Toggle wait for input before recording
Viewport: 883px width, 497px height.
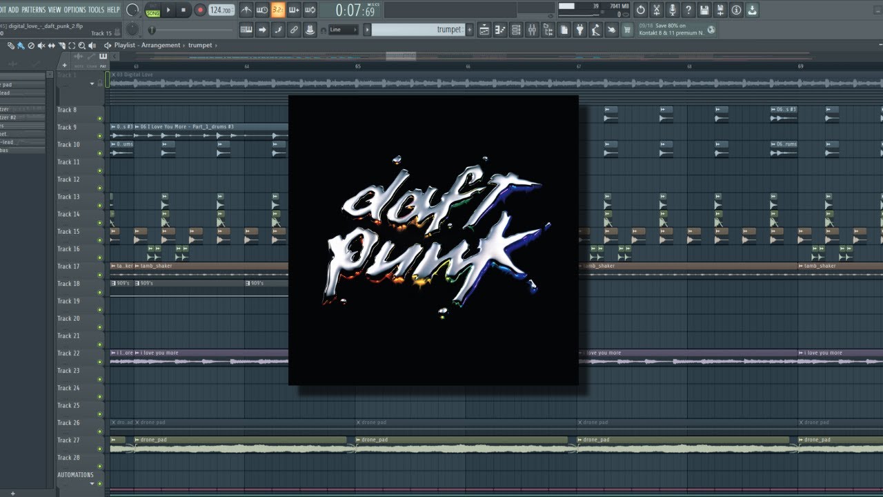point(262,10)
